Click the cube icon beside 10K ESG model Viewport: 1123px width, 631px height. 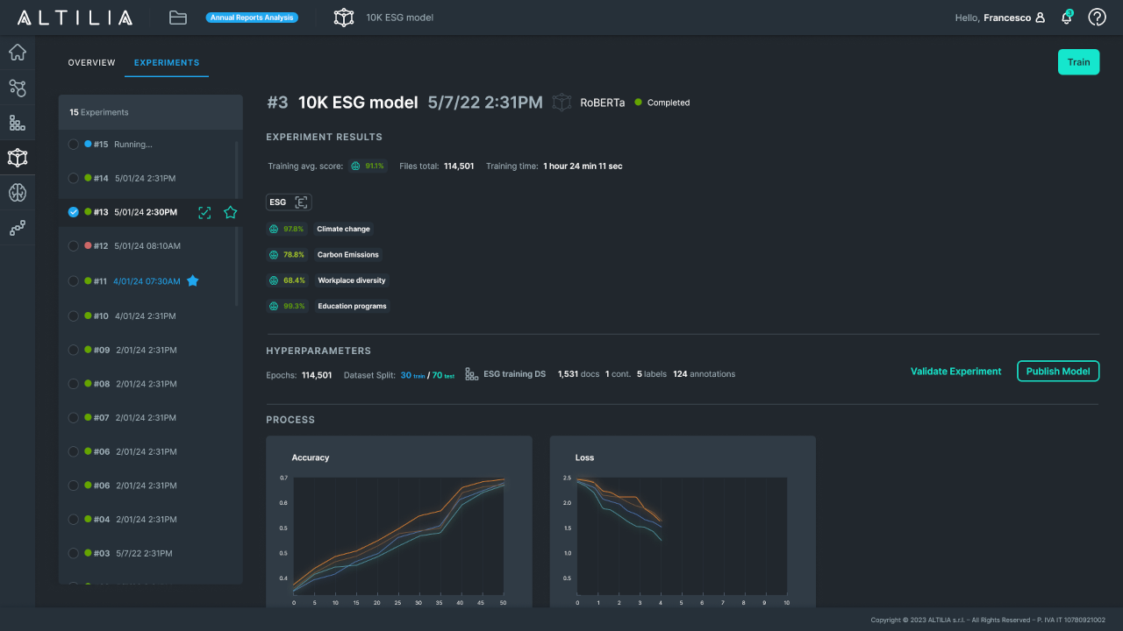pyautogui.click(x=344, y=18)
